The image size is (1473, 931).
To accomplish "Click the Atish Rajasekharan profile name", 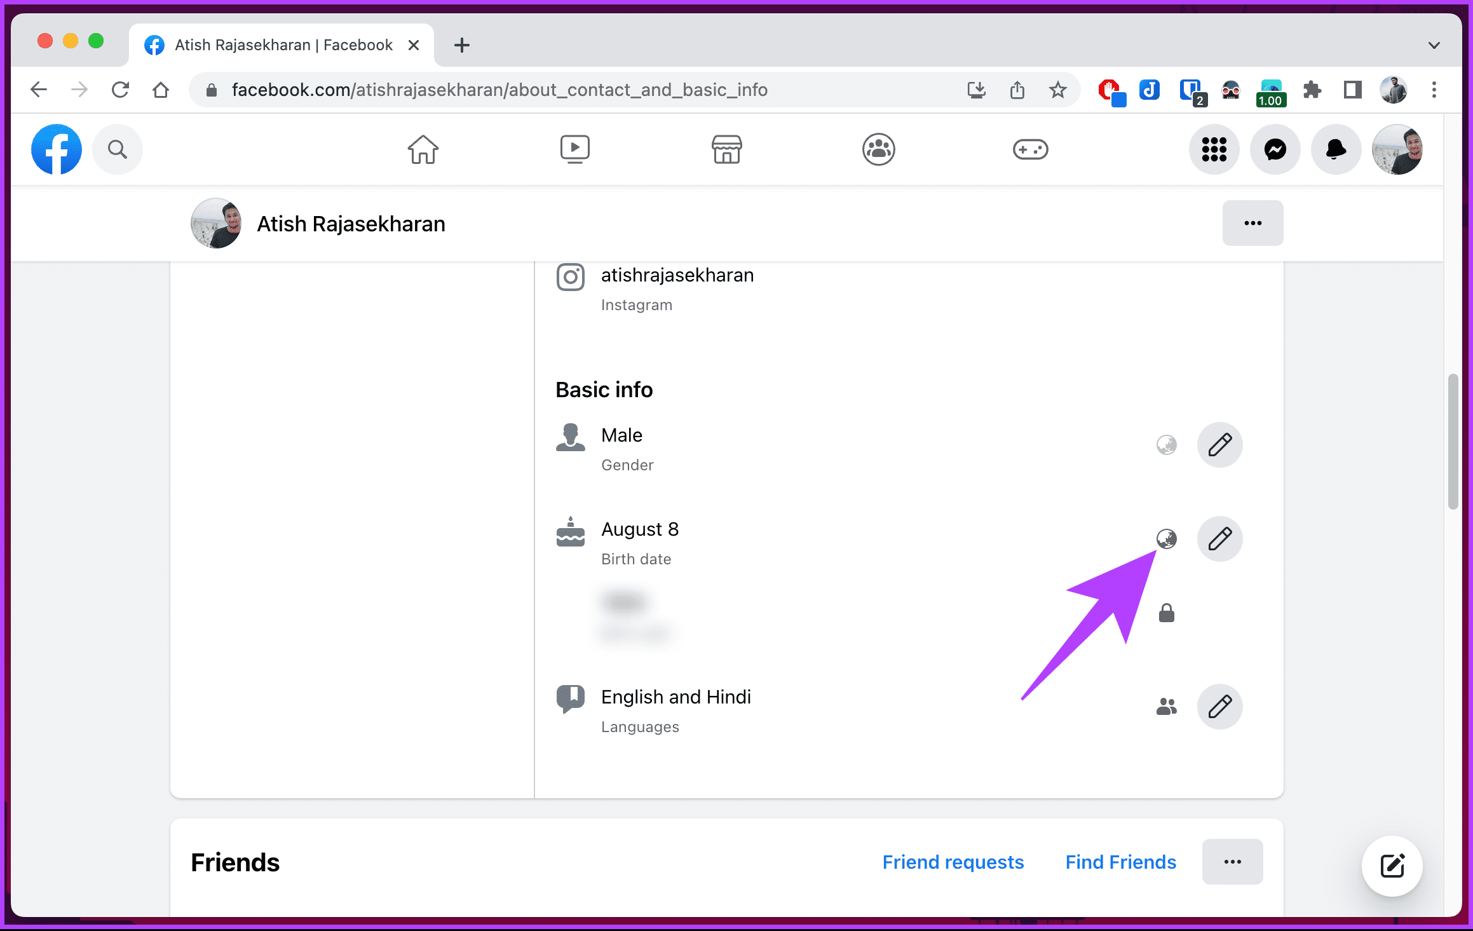I will click(351, 224).
